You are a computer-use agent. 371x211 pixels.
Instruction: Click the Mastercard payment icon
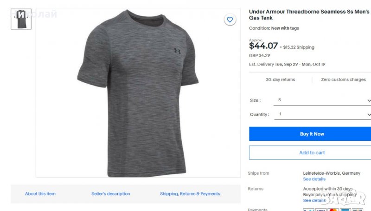coord(333,210)
